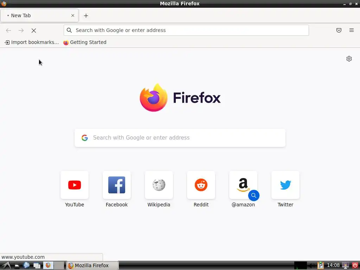This screenshot has height=270, width=360.
Task: Click the Firefox logo on new tab page
Action: (154, 98)
